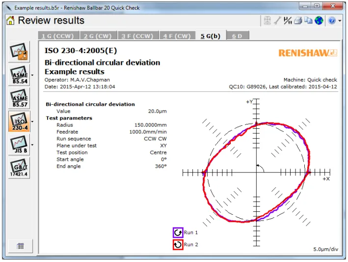Click the application icon in title bar
Image resolution: width=348 pixels, height=262 pixels.
tap(8, 8)
